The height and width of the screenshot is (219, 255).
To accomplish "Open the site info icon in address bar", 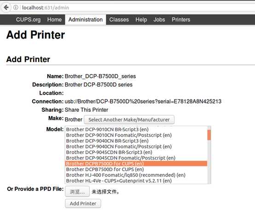I will [16, 7].
